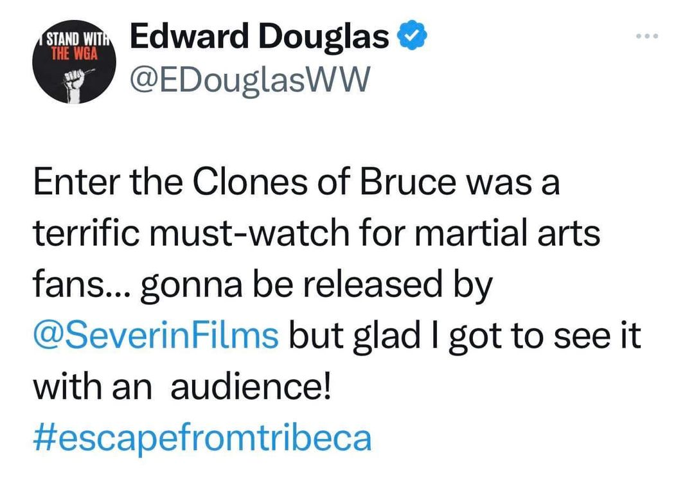Click the word "audience!" in the tweet
This screenshot has width=694, height=488.
coord(251,388)
